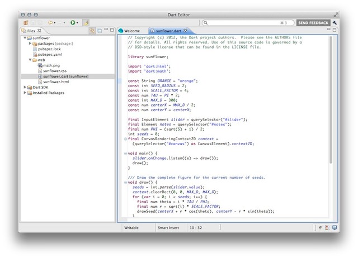
Task: Click the 'int seeds = 0;' line
Action: pyautogui.click(x=143, y=134)
